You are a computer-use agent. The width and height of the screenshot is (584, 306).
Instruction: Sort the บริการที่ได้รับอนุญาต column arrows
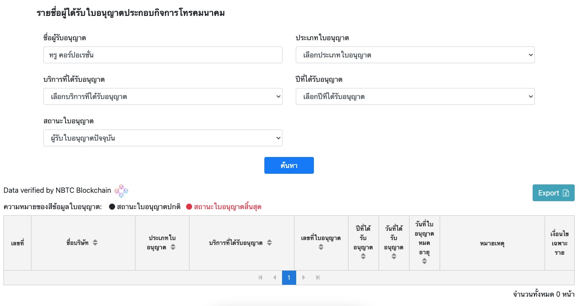click(269, 242)
